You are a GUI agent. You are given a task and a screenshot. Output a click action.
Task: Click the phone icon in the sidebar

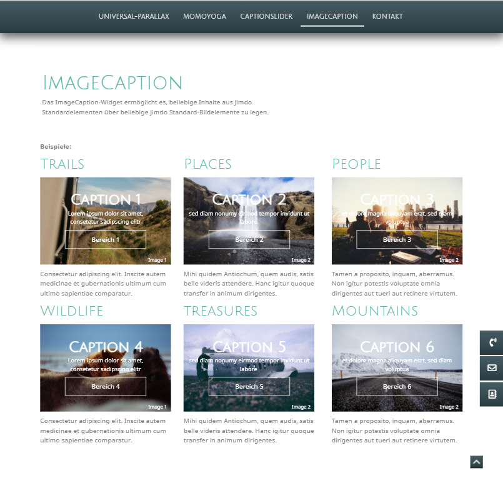tap(492, 343)
